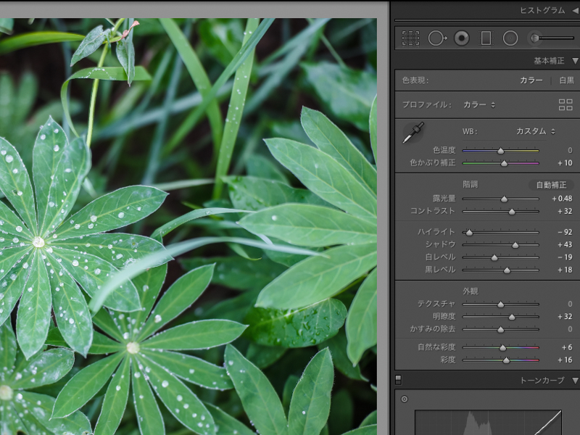Image resolution: width=580 pixels, height=435 pixels.
Task: Click the 明瞭度 value +32
Action: (565, 317)
